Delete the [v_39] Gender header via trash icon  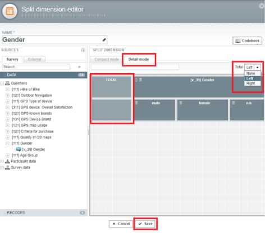pos(140,80)
